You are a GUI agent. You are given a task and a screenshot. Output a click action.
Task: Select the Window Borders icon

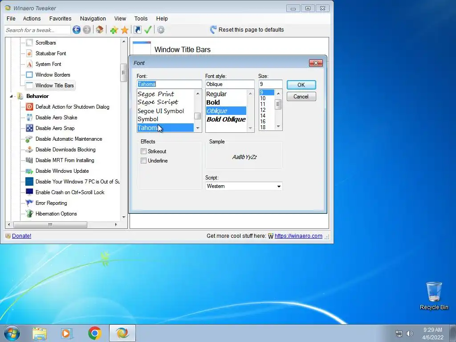tap(29, 75)
